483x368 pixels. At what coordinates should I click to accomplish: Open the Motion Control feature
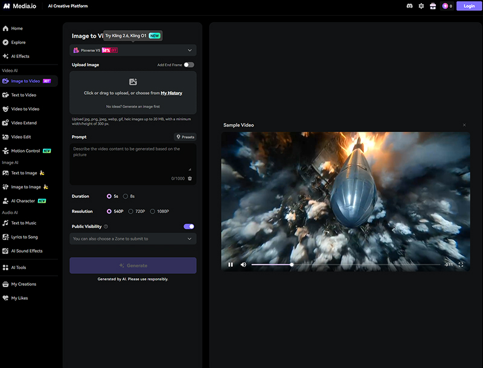[30, 151]
